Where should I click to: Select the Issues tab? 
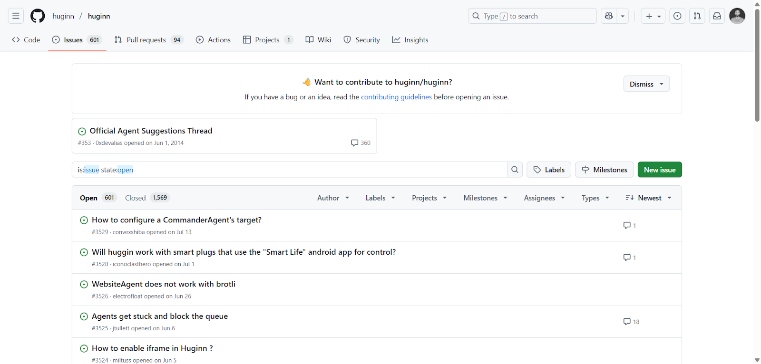[77, 40]
